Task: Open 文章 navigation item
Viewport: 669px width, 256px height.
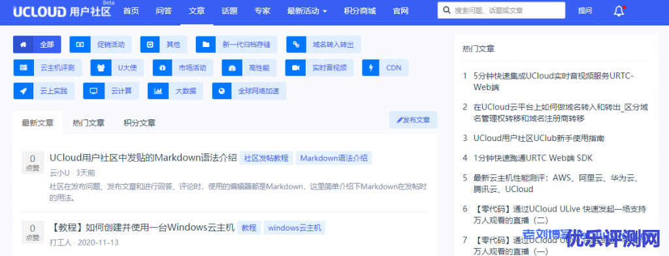Action: point(197,11)
